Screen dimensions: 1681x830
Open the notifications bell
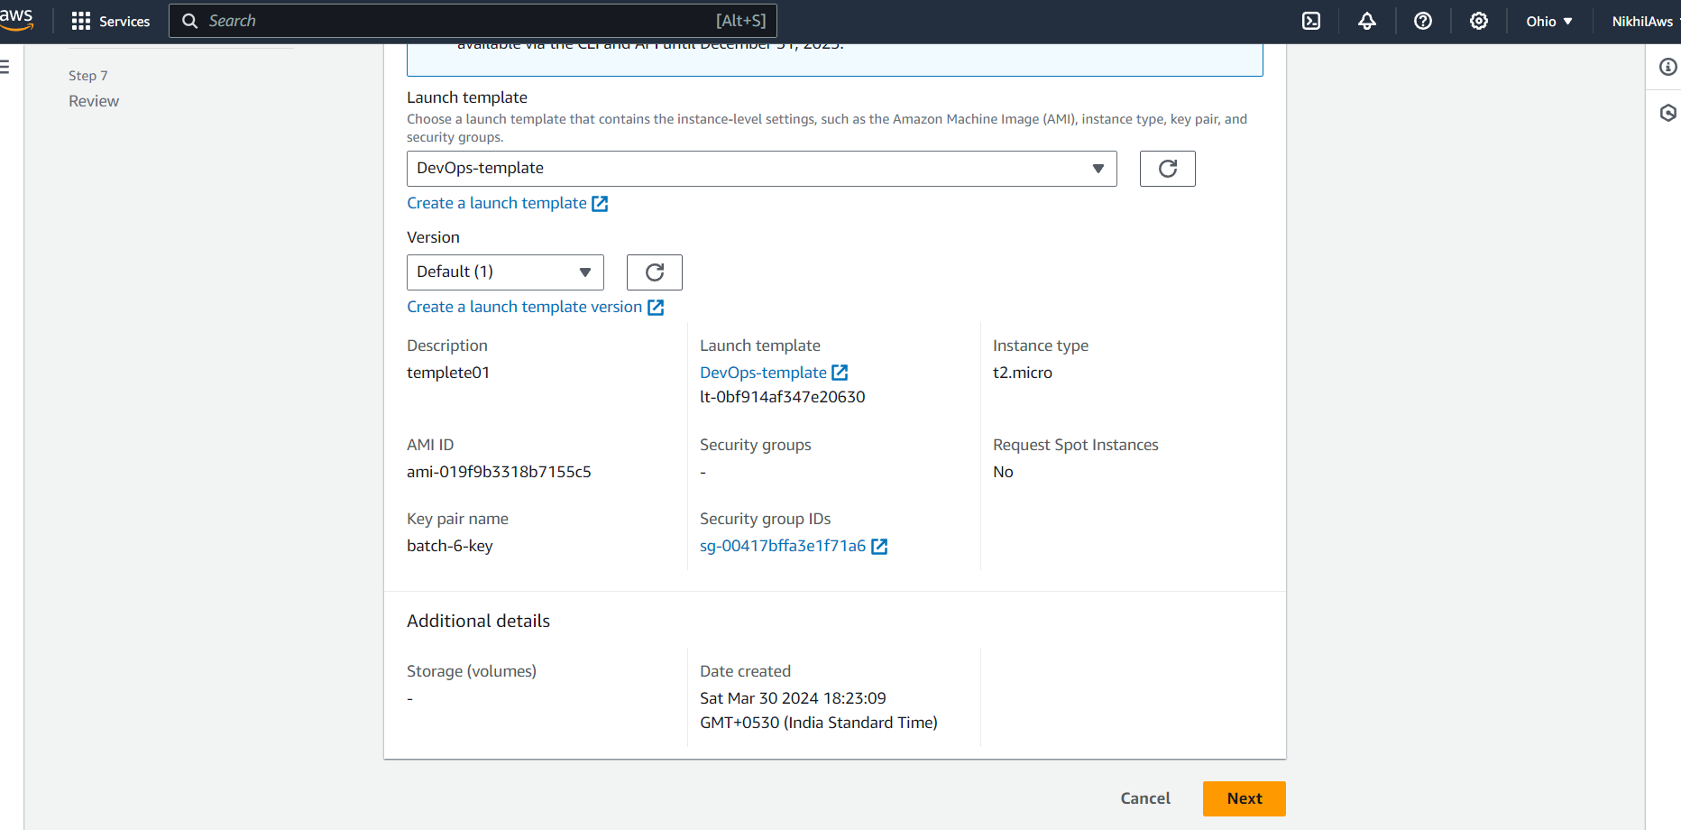pos(1367,21)
